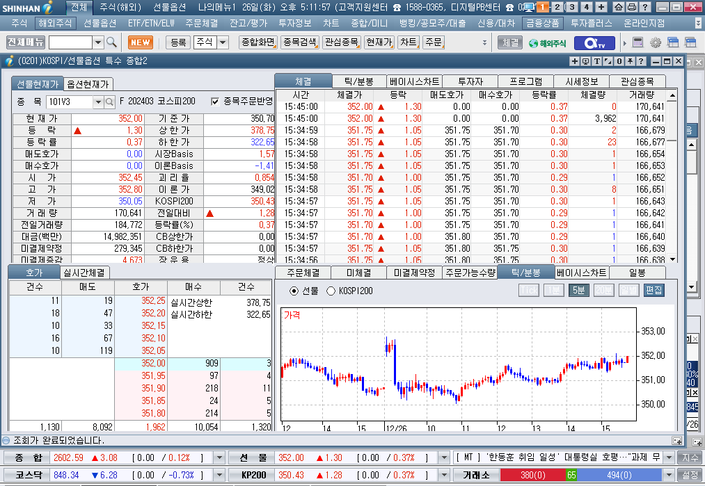Click the home icon in the title bar
The width and height of the screenshot is (705, 486).
coord(619,7)
